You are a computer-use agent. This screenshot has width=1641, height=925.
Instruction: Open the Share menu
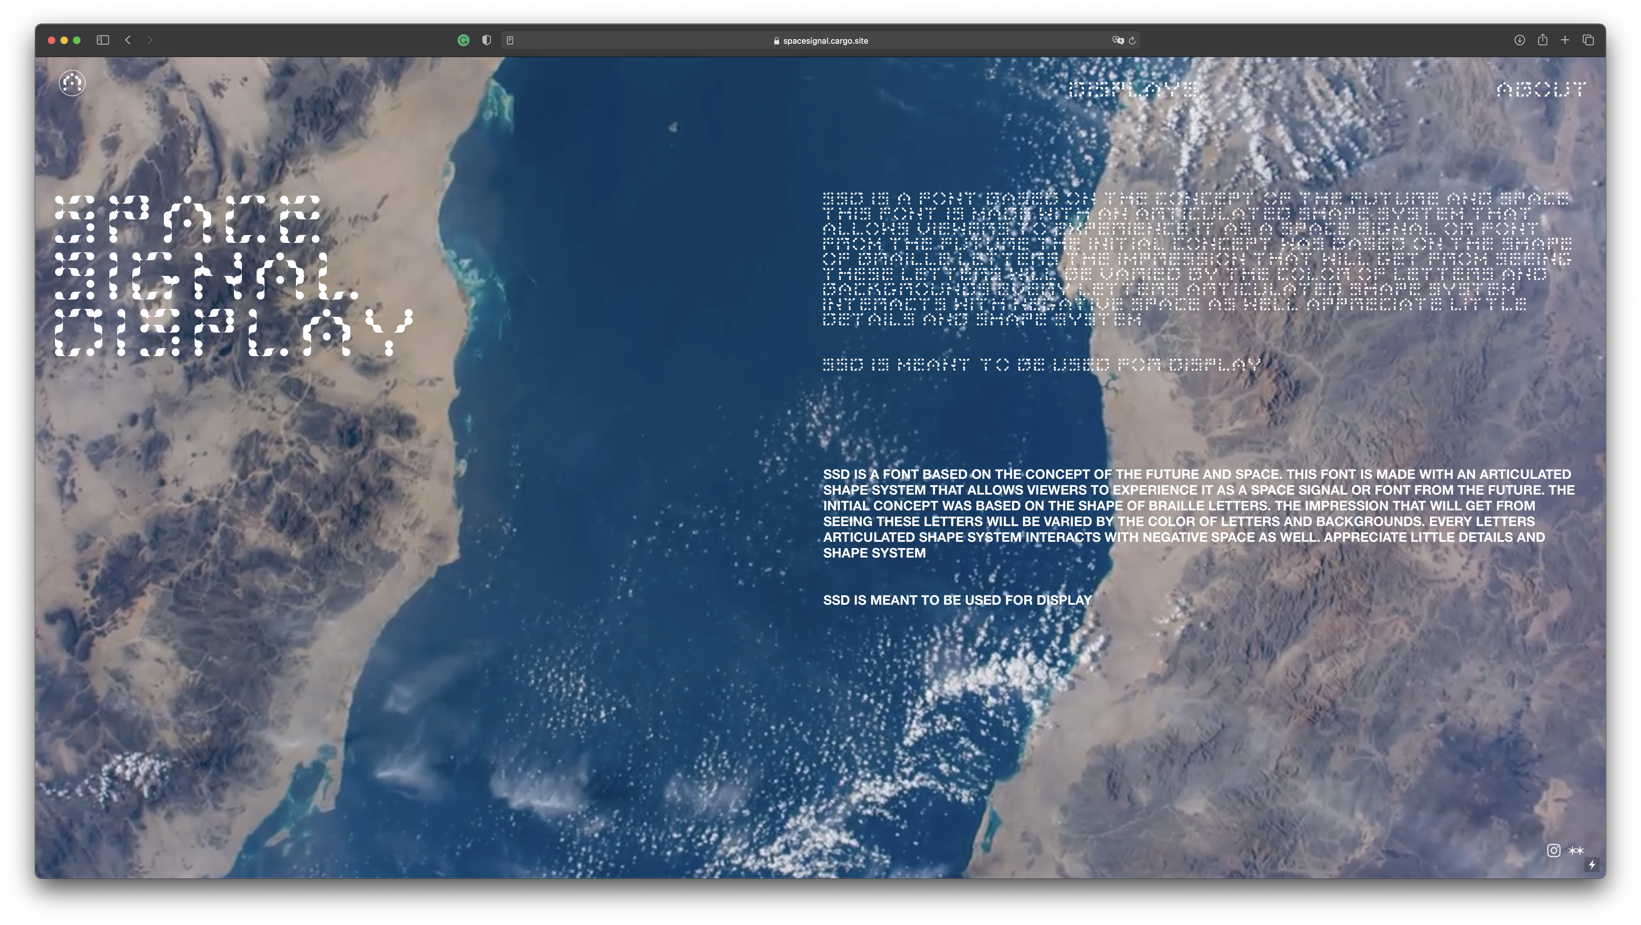1542,40
